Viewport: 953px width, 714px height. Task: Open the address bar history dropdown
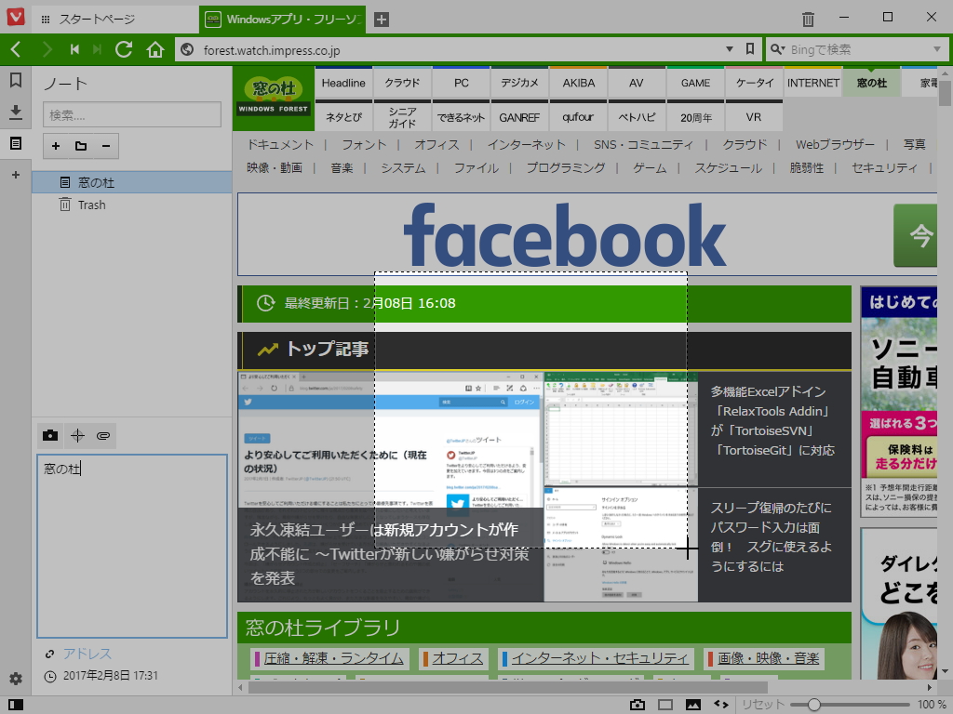pyautogui.click(x=729, y=50)
